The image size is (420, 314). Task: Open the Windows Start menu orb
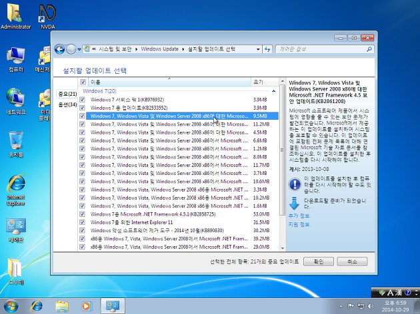point(11,306)
